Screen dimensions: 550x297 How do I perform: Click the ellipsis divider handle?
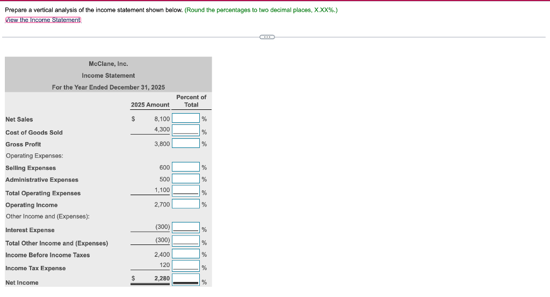(x=267, y=37)
